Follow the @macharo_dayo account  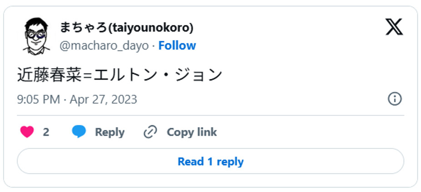[177, 46]
